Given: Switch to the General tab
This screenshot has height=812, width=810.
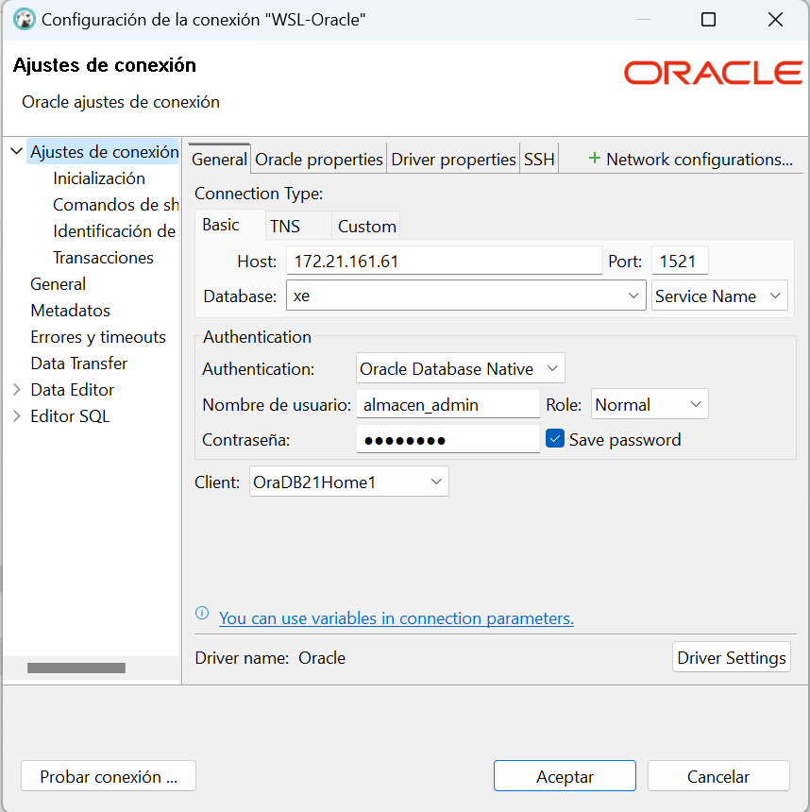Looking at the screenshot, I should pyautogui.click(x=220, y=159).
